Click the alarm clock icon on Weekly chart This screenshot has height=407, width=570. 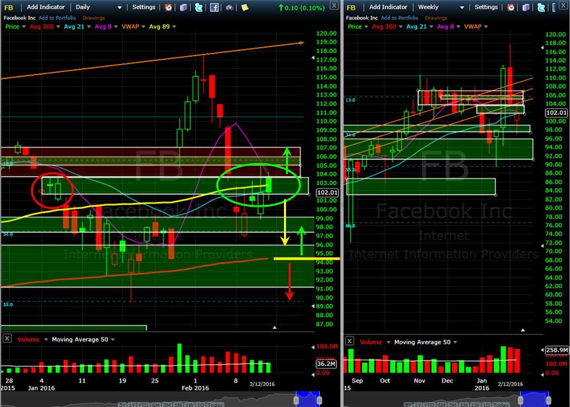point(510,7)
